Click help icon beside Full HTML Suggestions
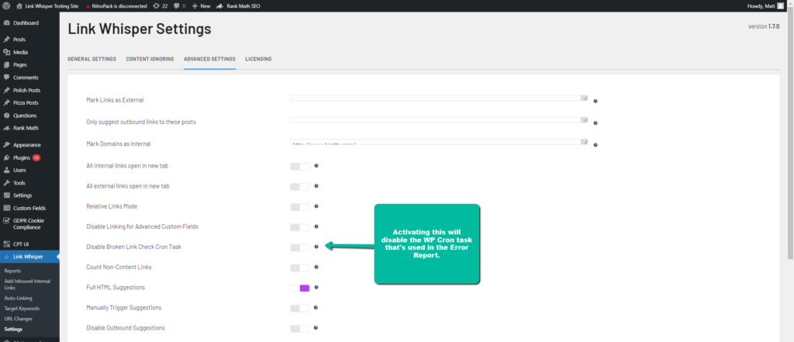This screenshot has height=342, width=794. [x=316, y=287]
